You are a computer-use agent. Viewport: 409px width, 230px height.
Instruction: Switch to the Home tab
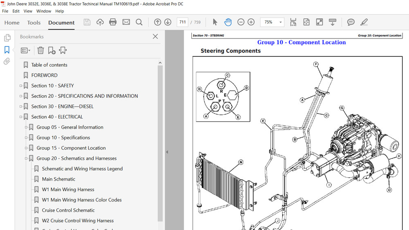(12, 22)
